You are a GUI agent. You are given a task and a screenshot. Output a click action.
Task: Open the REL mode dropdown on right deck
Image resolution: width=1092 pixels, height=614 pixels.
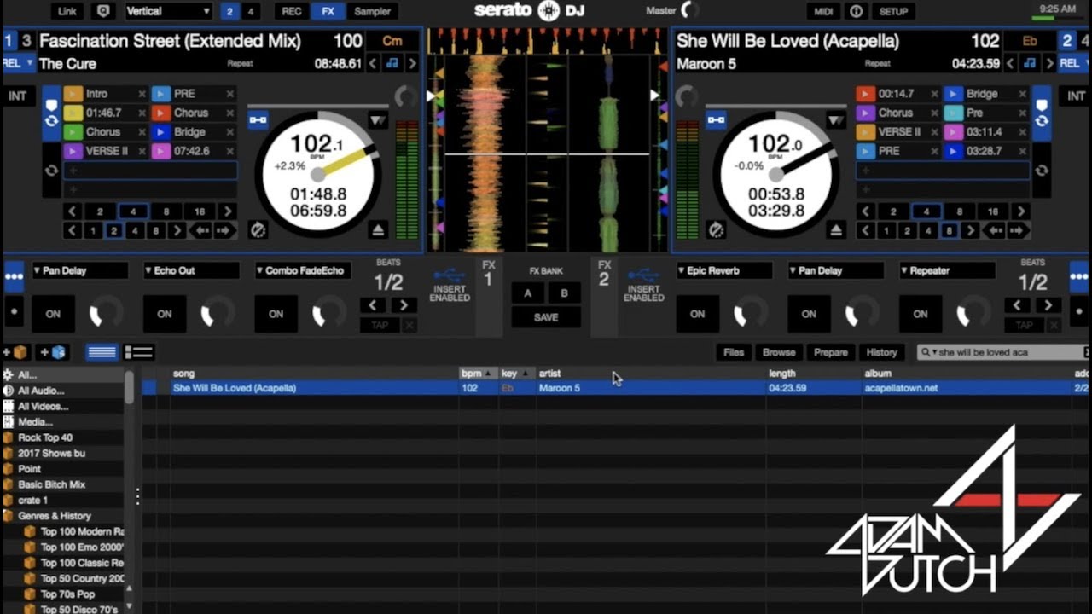point(1074,63)
